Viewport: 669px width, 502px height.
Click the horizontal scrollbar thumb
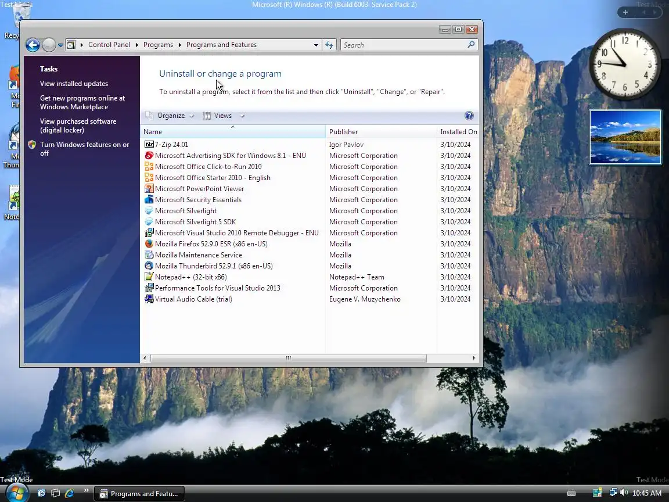click(x=289, y=358)
